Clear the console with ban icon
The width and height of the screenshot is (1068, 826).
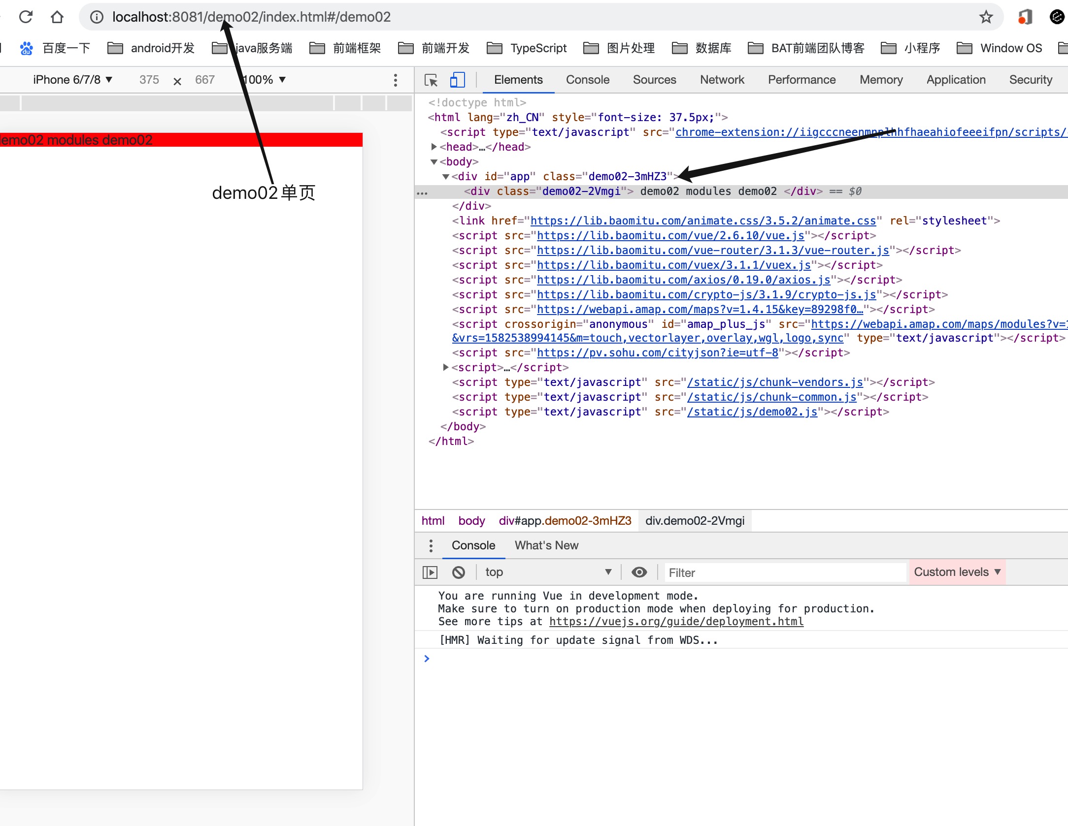click(459, 572)
